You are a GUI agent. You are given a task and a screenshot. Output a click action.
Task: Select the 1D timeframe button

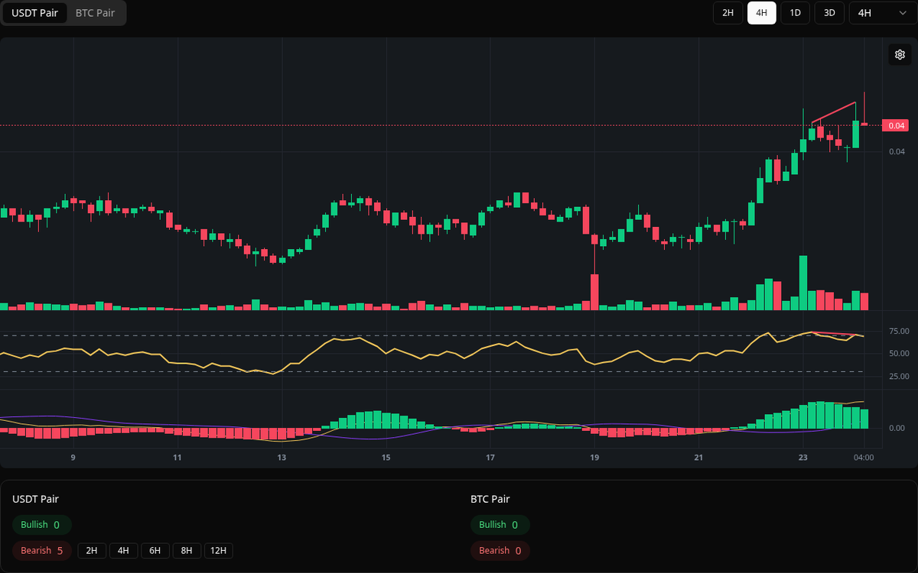click(795, 13)
